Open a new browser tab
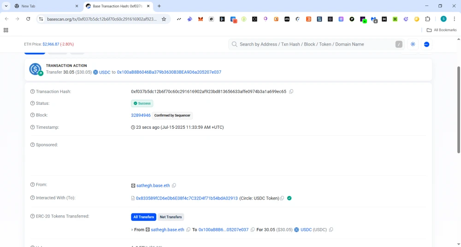This screenshot has width=461, height=247. [159, 6]
